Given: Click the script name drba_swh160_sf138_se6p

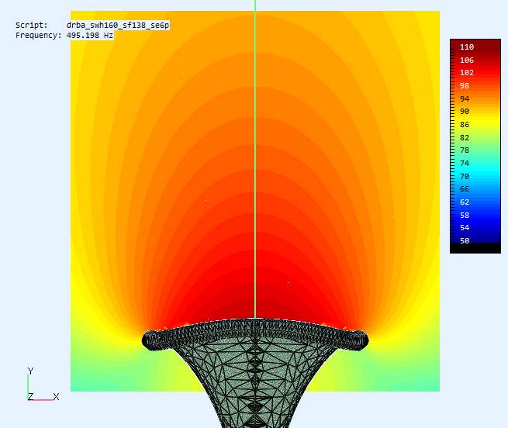Looking at the screenshot, I should pos(118,26).
